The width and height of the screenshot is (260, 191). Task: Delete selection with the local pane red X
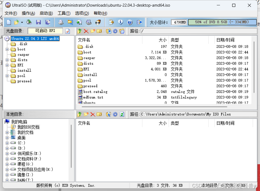(93, 114)
